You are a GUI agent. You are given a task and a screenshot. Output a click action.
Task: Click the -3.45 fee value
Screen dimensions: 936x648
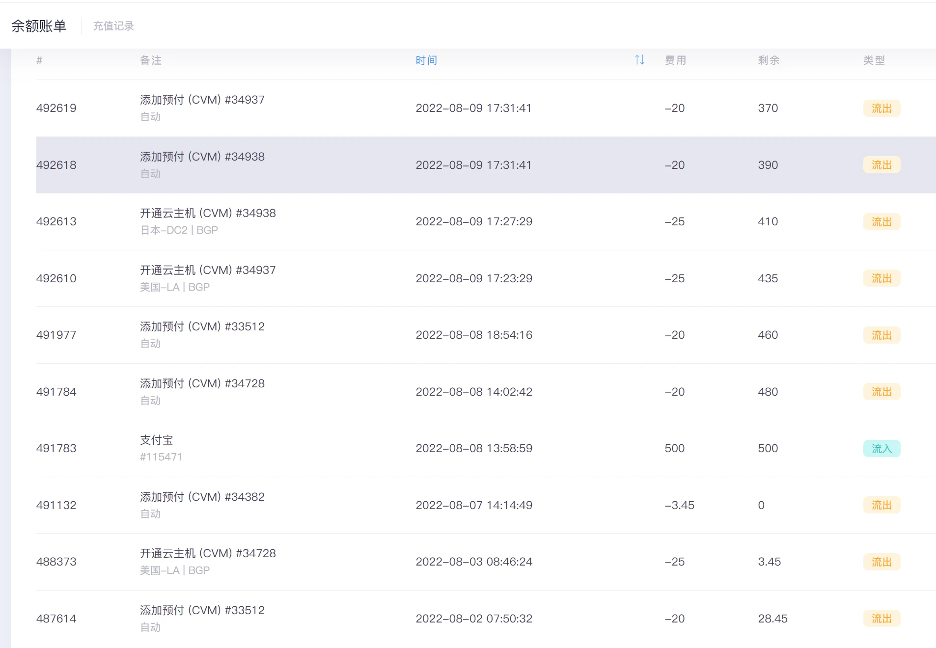679,505
